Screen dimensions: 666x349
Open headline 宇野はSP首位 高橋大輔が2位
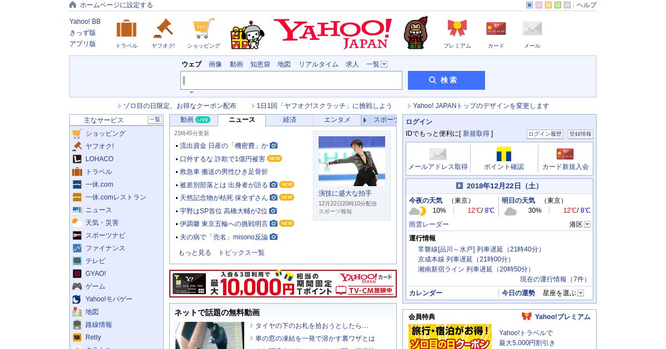click(x=224, y=211)
